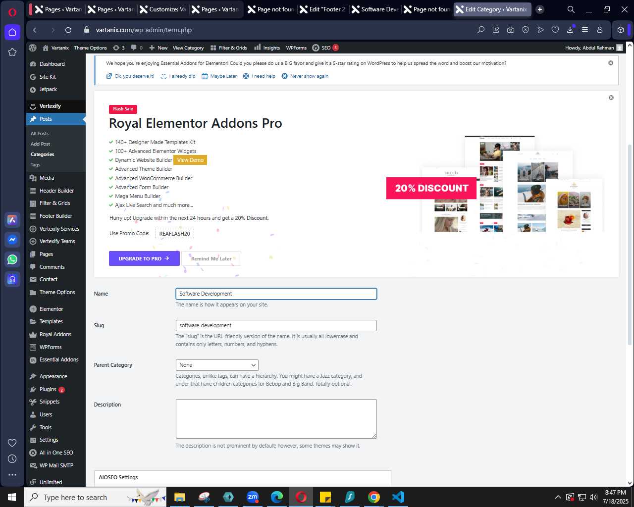Screen dimensions: 634x507
Task: Click View Category in admin bar
Action: click(188, 48)
